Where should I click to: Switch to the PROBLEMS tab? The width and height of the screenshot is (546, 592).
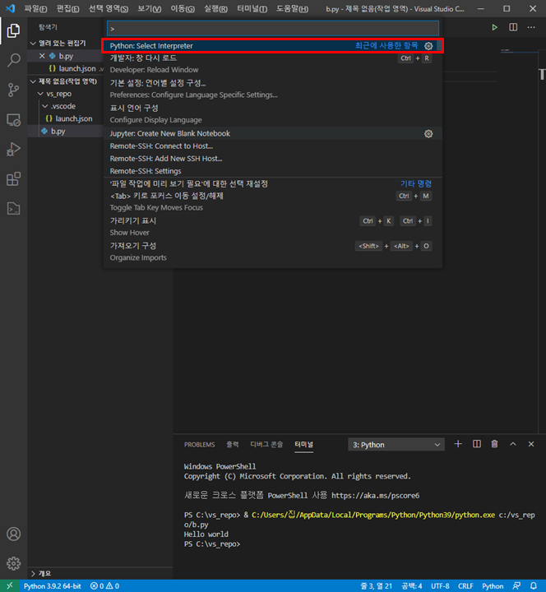tap(199, 444)
